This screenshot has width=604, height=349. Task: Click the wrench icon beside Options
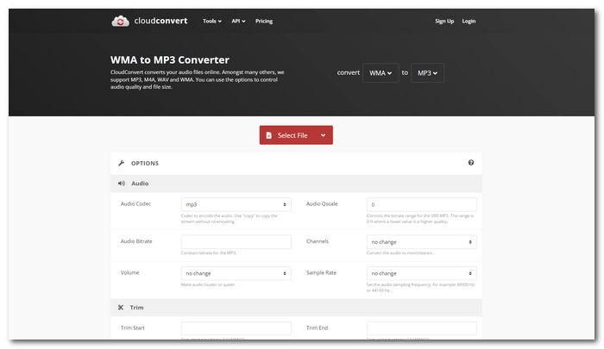[x=122, y=163]
